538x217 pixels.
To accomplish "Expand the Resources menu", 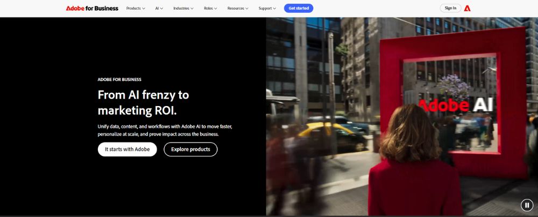I will coord(238,8).
